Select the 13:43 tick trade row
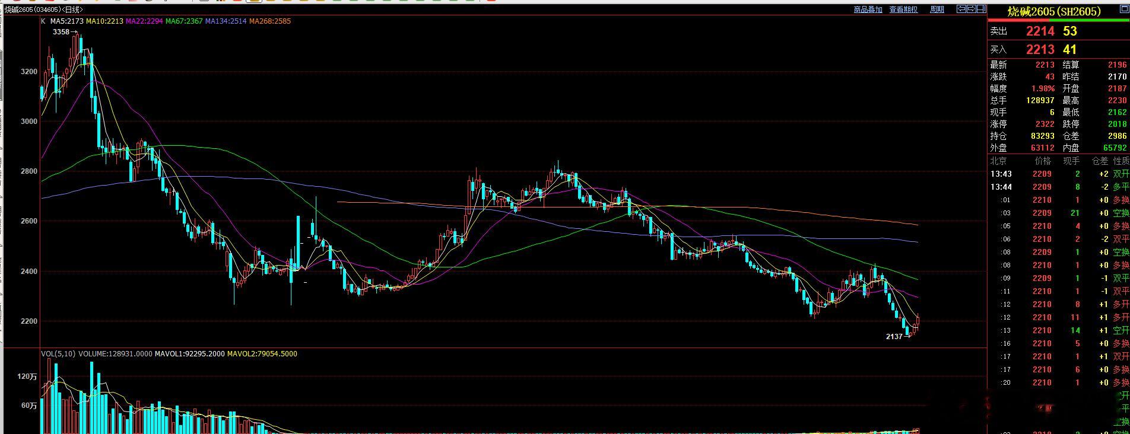This screenshot has width=1130, height=434. [x=1059, y=174]
